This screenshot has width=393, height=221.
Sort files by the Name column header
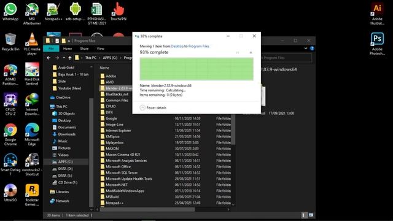coord(104,68)
